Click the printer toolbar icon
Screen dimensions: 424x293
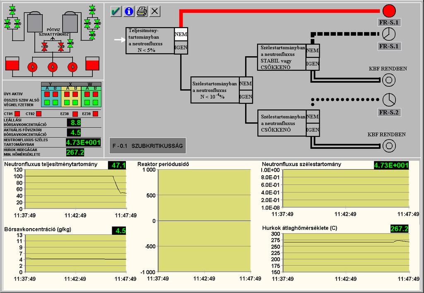[142, 11]
